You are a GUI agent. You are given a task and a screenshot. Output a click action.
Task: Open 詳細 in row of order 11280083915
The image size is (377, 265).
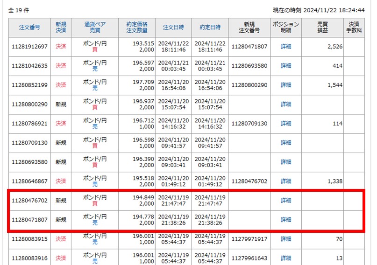(x=286, y=239)
